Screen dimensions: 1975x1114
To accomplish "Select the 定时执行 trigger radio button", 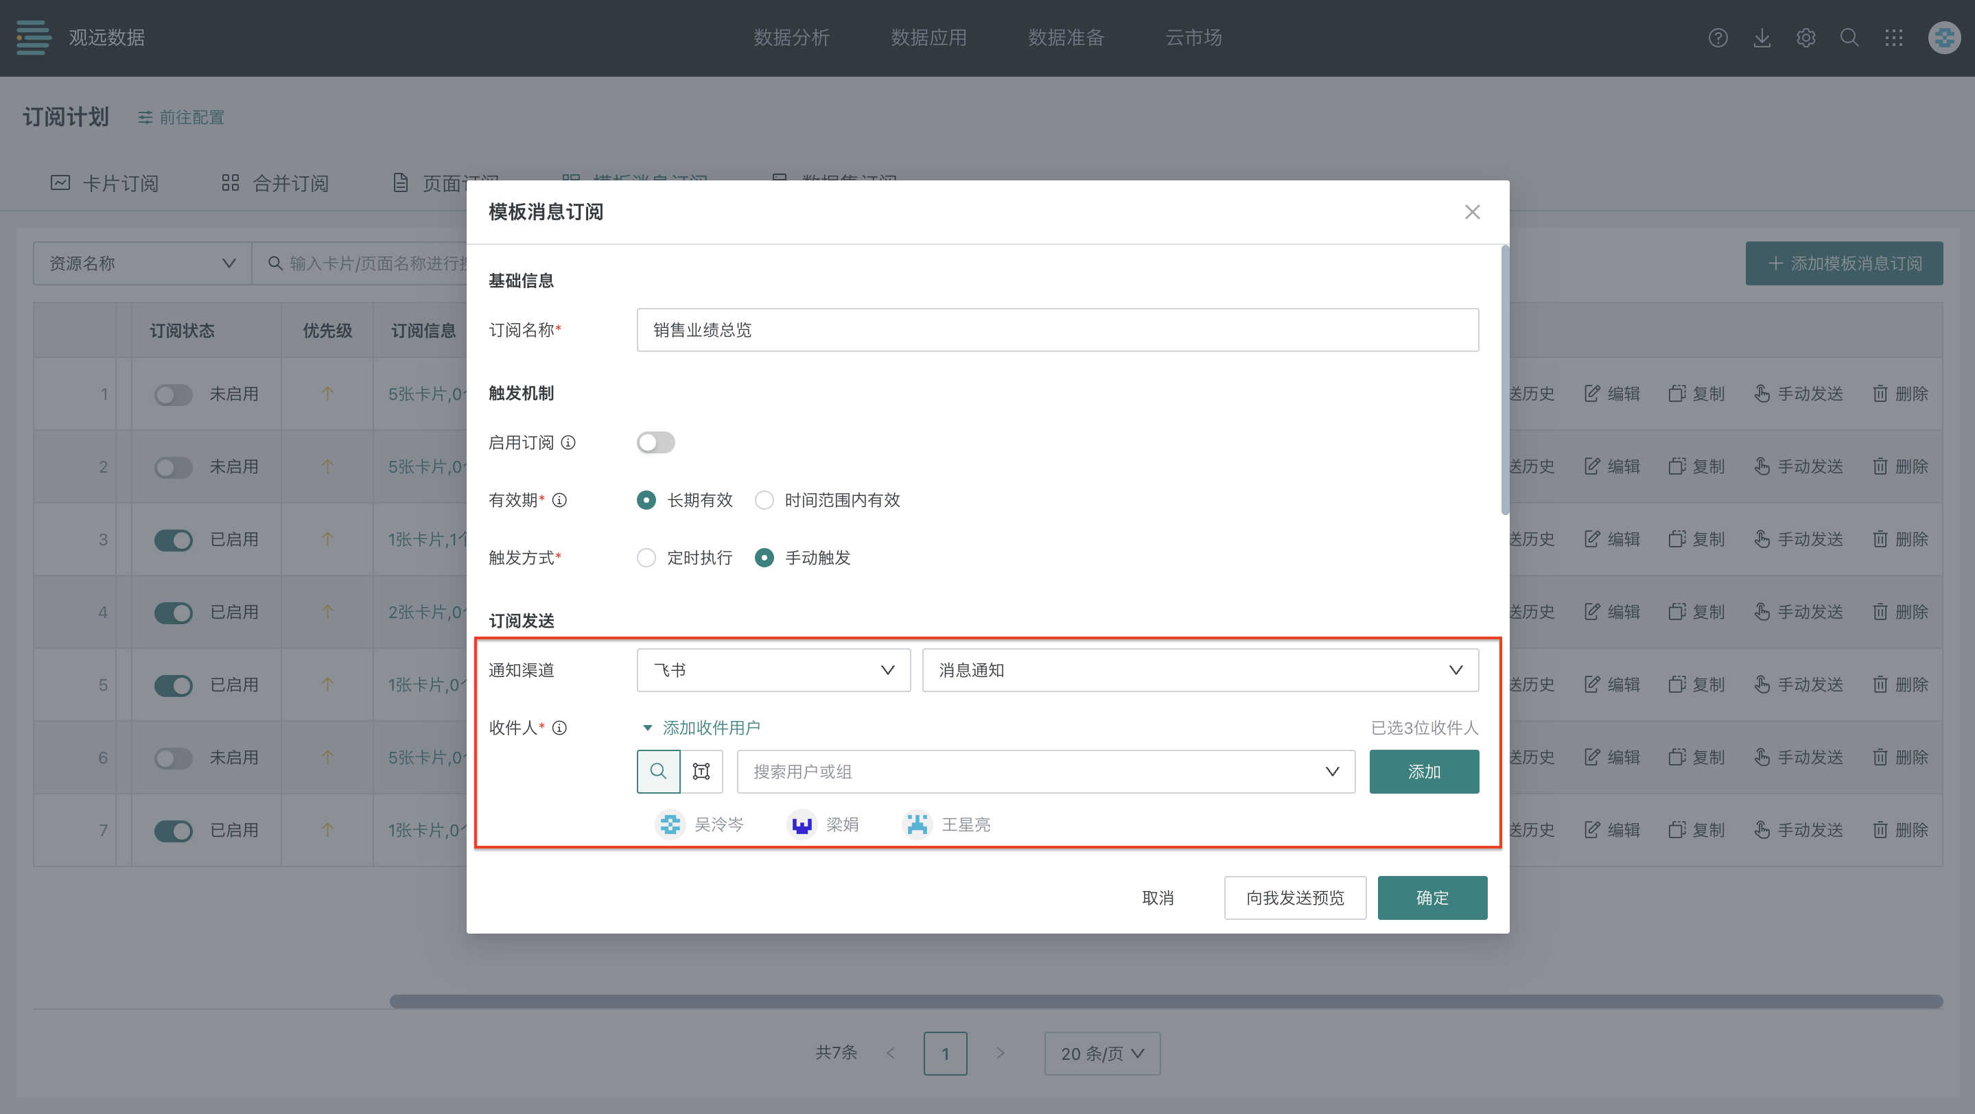I will [646, 558].
